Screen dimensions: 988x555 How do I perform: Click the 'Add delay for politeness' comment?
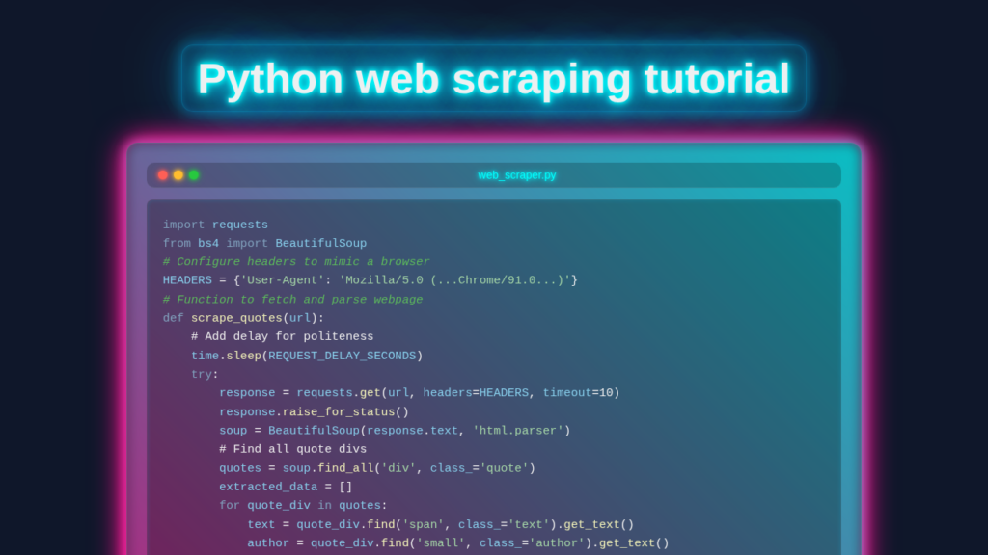coord(283,336)
